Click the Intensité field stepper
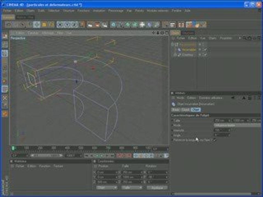 (x=229, y=130)
